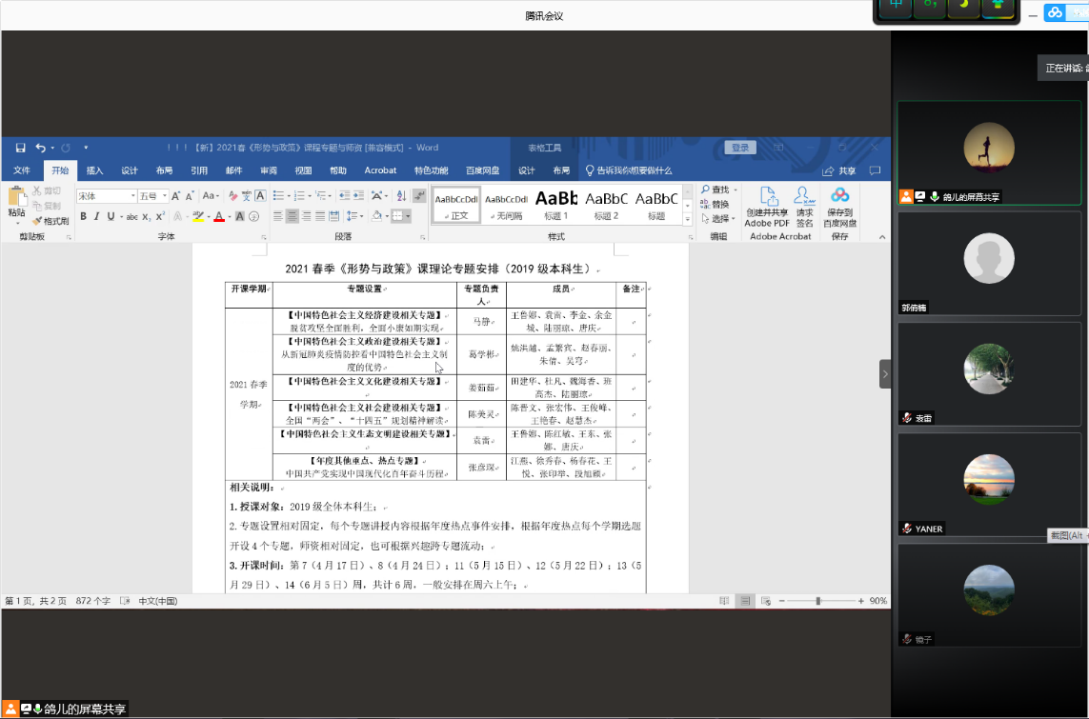This screenshot has height=719, width=1089.
Task: Click the Create and Share Adobe PDF icon
Action: click(767, 197)
